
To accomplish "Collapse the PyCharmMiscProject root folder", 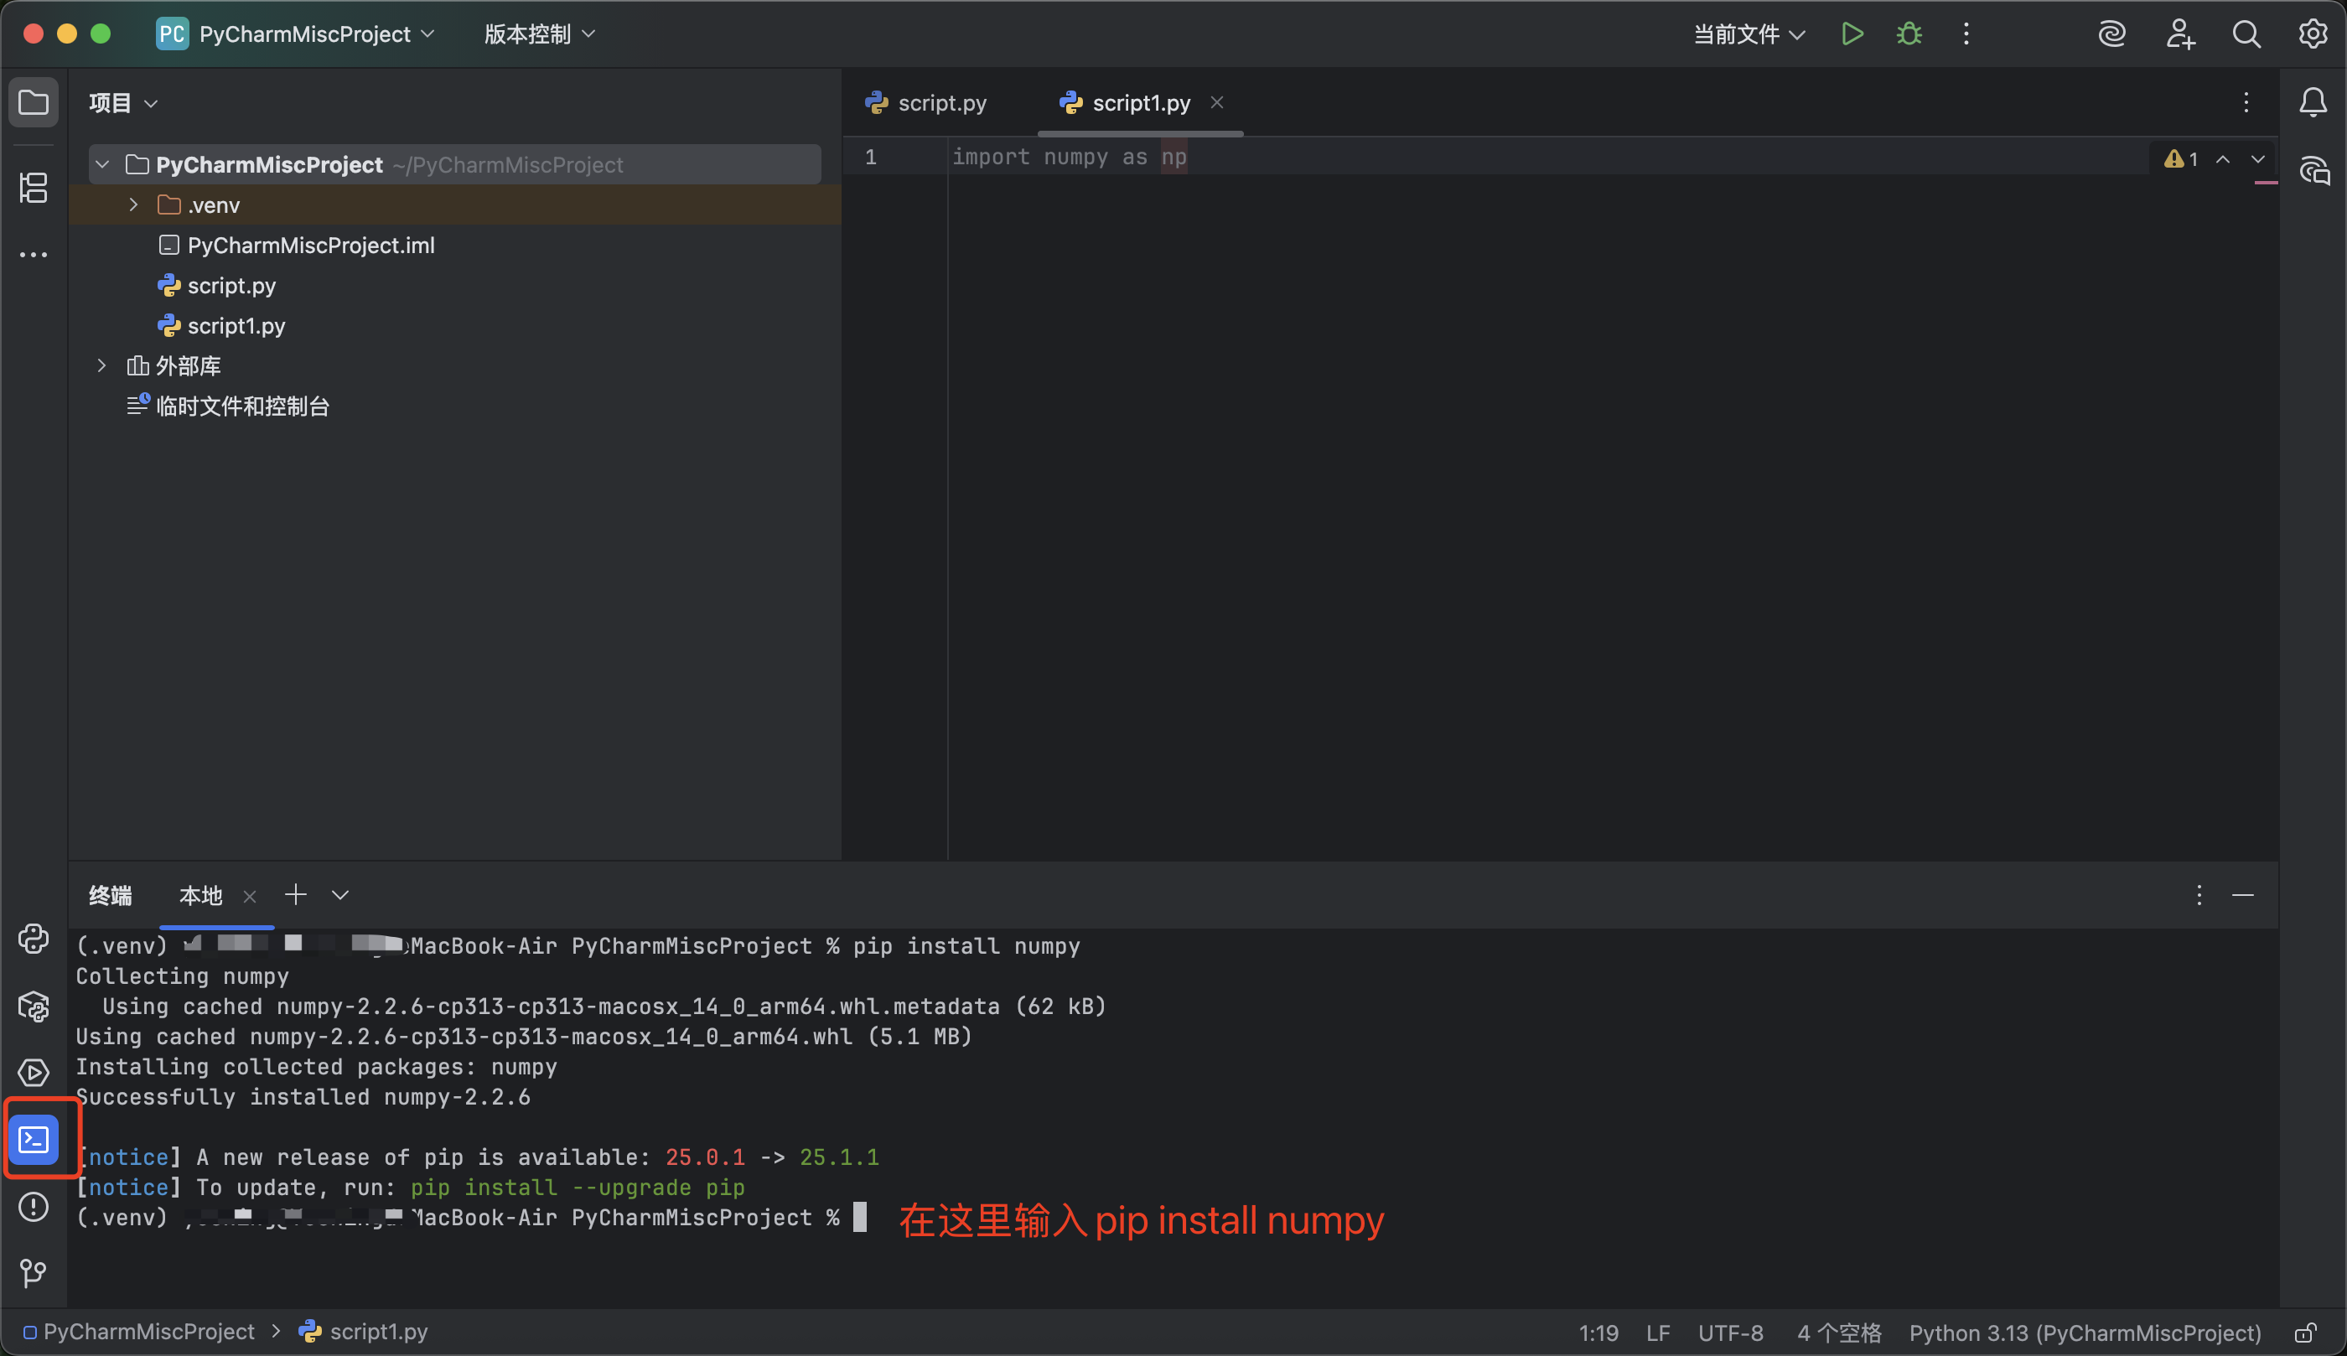I will (x=102, y=164).
